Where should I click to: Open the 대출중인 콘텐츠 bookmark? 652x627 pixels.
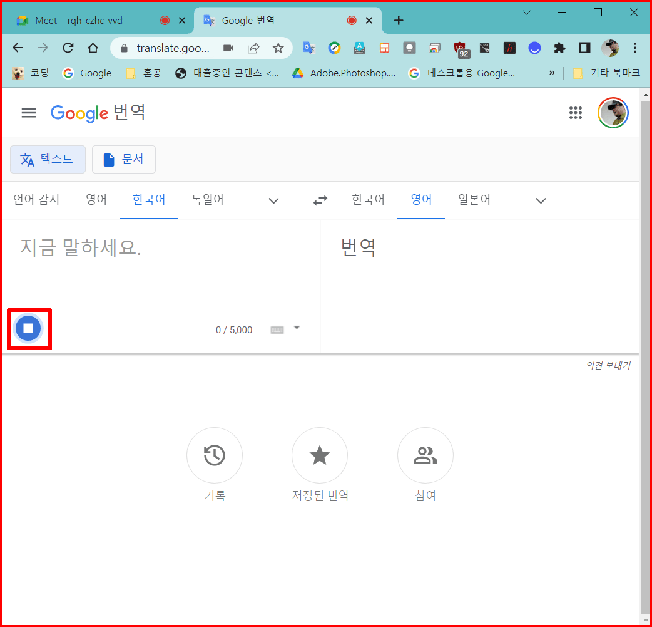coord(228,73)
